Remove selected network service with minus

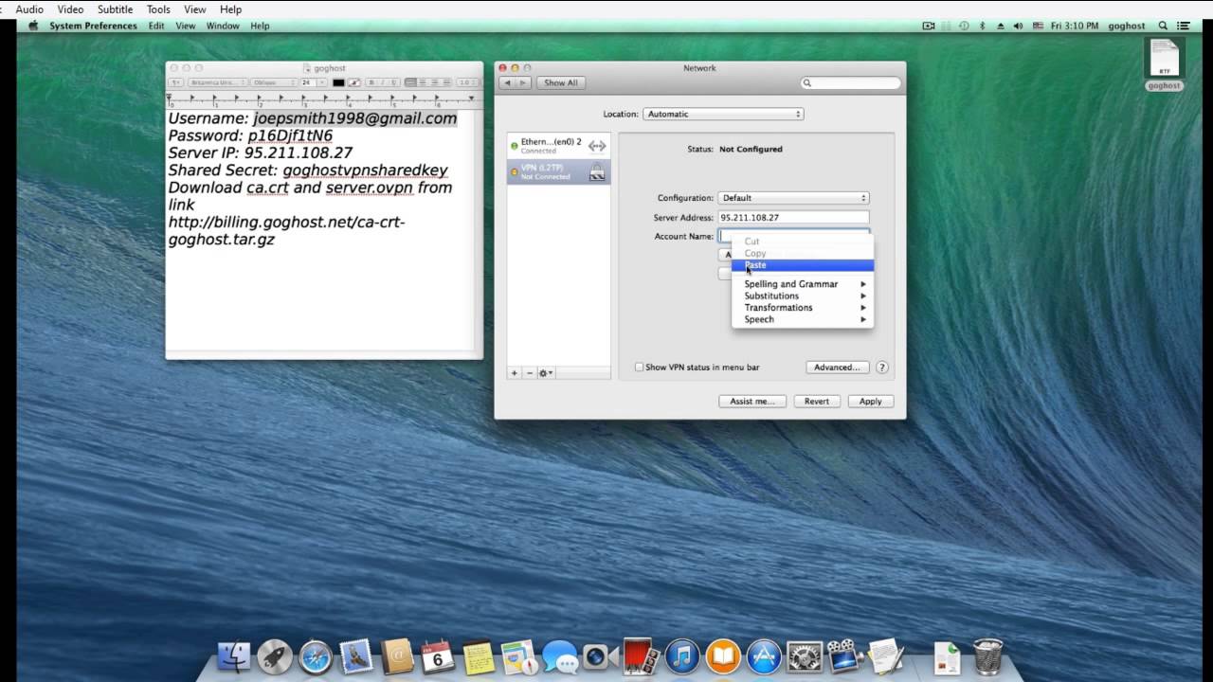click(530, 373)
